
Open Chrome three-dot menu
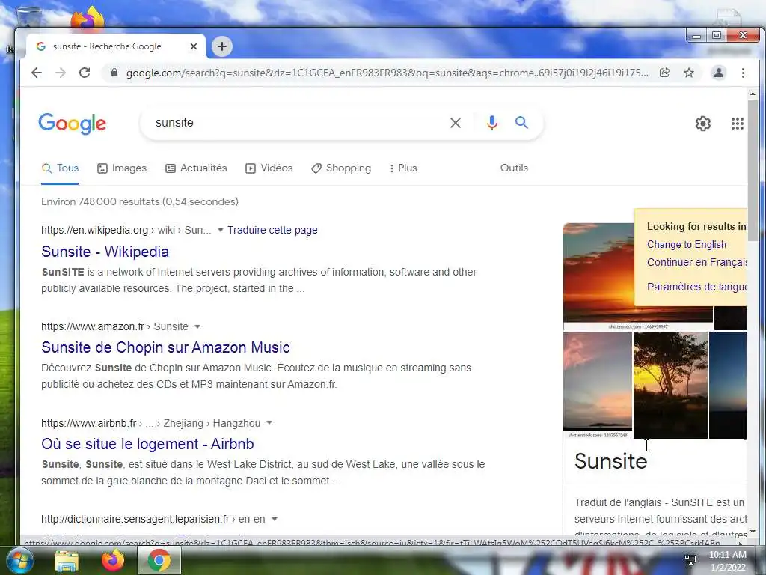tap(743, 73)
